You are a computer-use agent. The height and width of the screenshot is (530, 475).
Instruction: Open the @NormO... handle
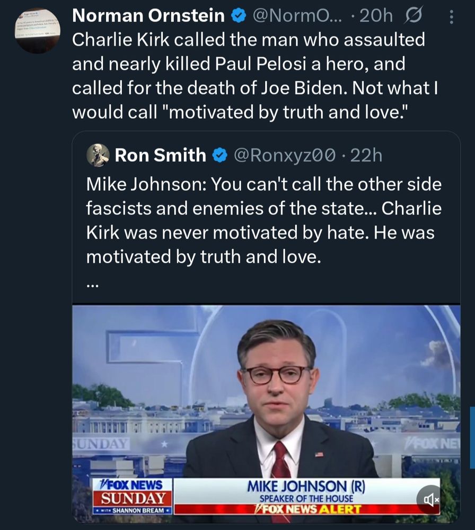coord(297,15)
